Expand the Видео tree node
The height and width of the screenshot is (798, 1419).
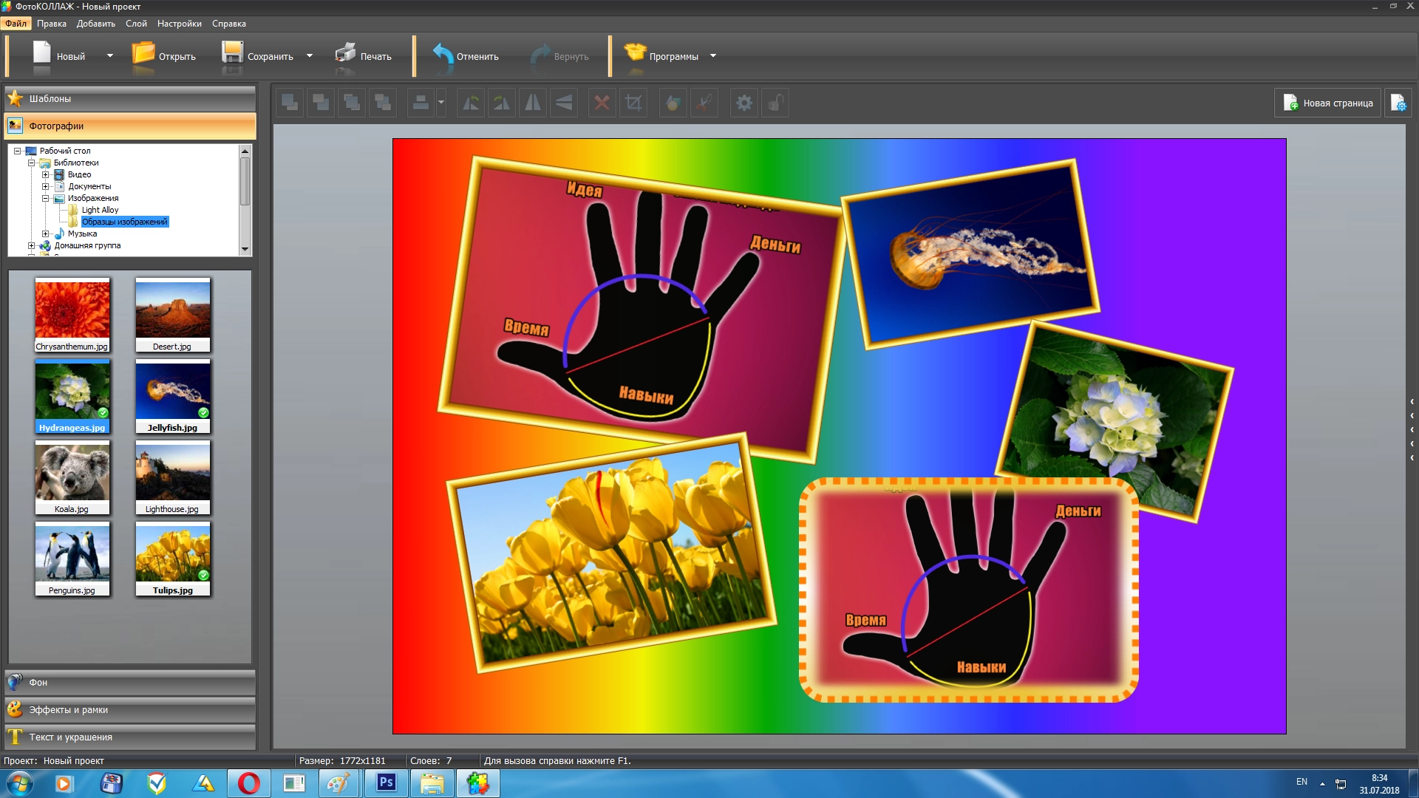(x=45, y=174)
